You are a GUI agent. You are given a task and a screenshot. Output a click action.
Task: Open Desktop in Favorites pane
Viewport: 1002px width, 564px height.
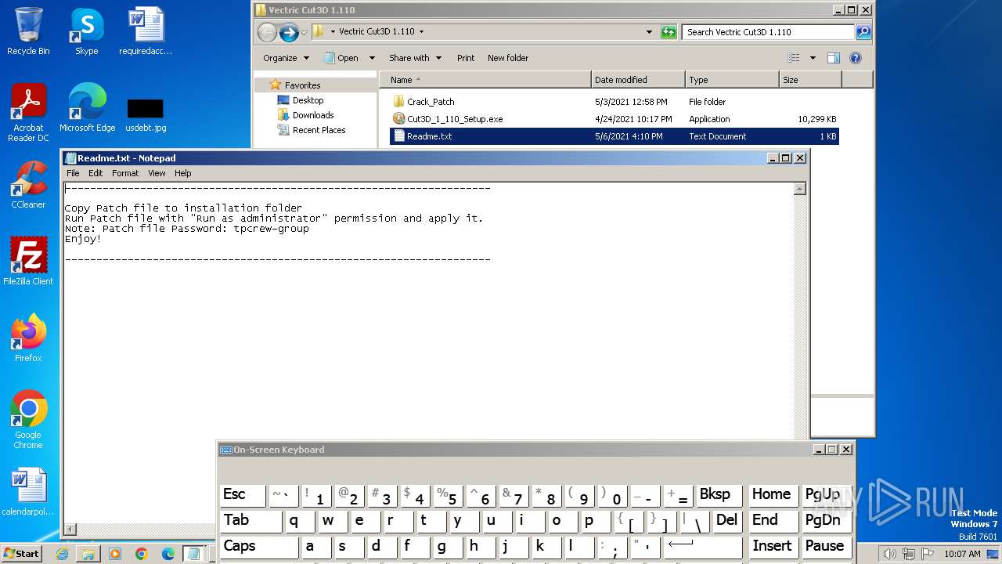click(x=308, y=100)
